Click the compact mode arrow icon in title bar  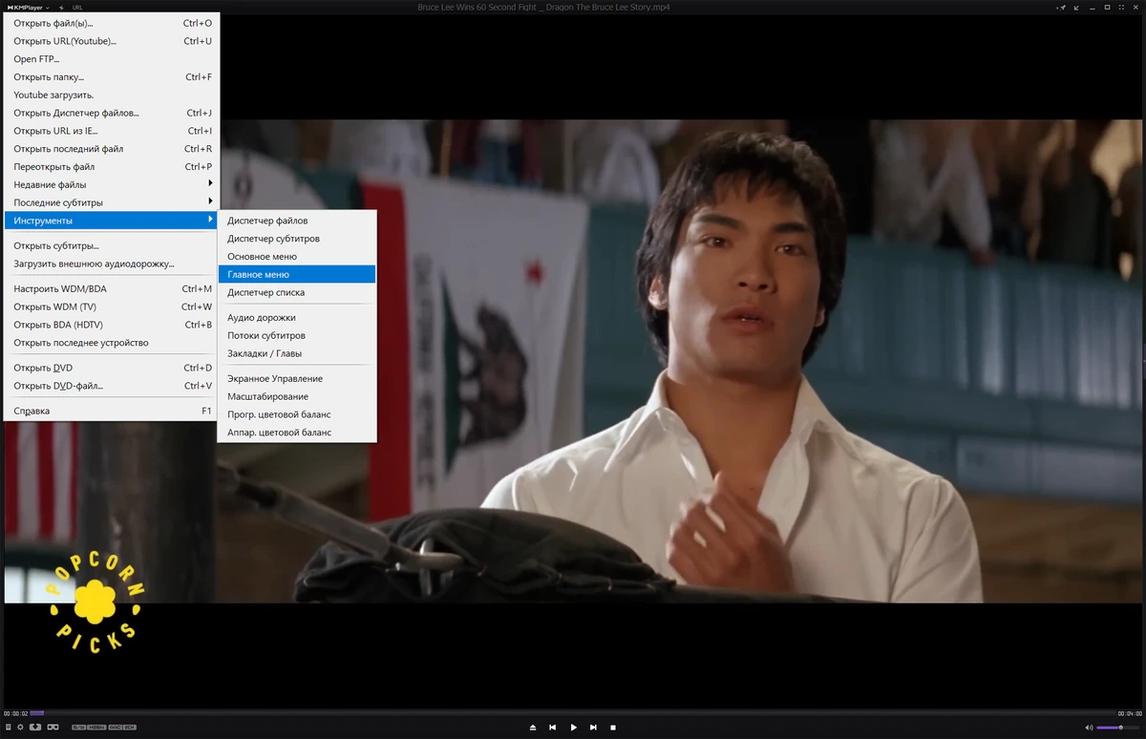point(1076,8)
